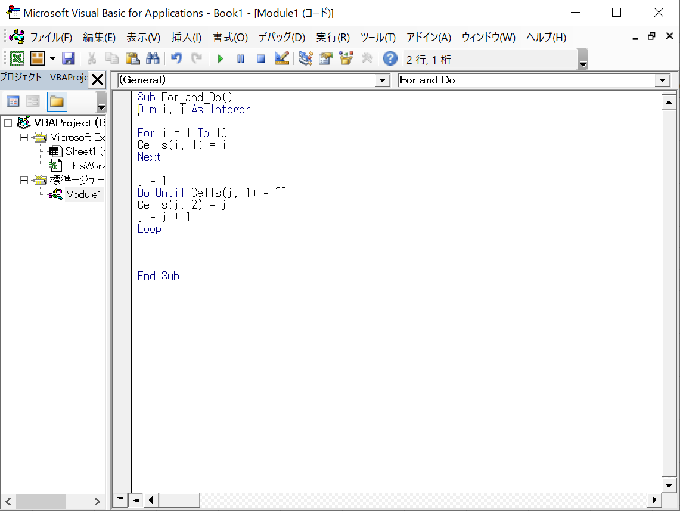680x511 pixels.
Task: Click the Insert UserForm toolbar icon
Action: point(38,58)
